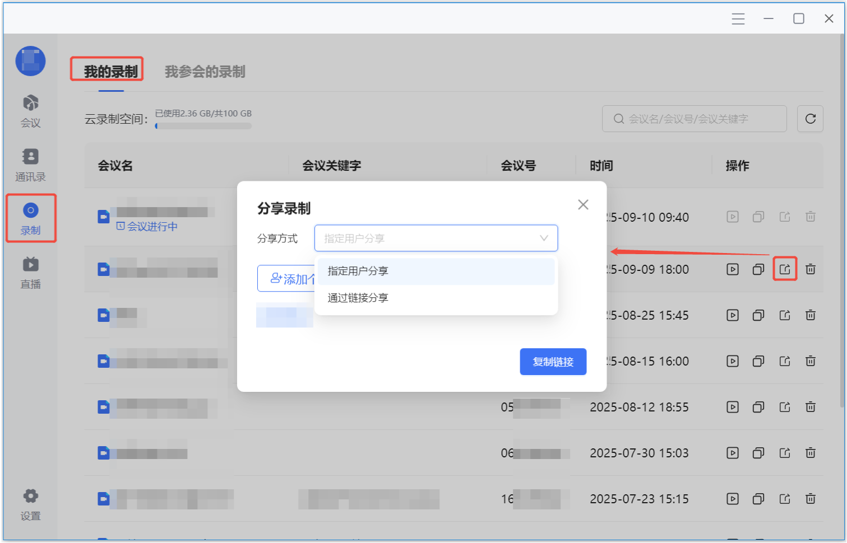
Task: Click the 添加 user button in the dialog
Action: coord(287,279)
